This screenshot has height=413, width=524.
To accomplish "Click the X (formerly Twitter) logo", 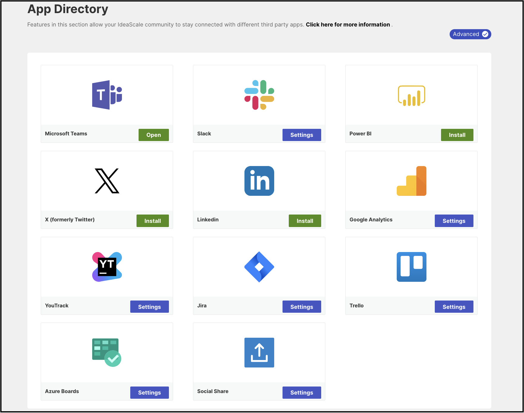I will pos(107,181).
